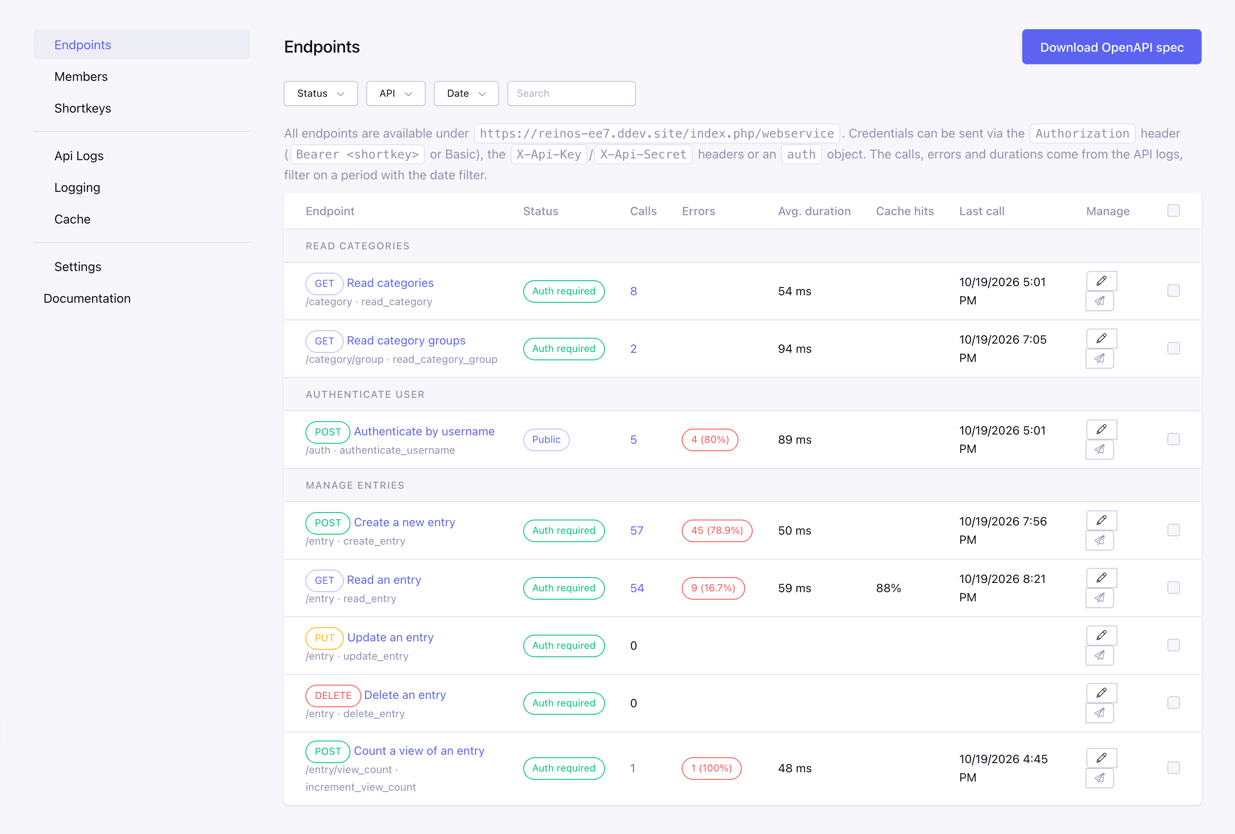Viewport: 1235px width, 834px height.
Task: Select checkbox for Delete an entry row
Action: (x=1173, y=703)
